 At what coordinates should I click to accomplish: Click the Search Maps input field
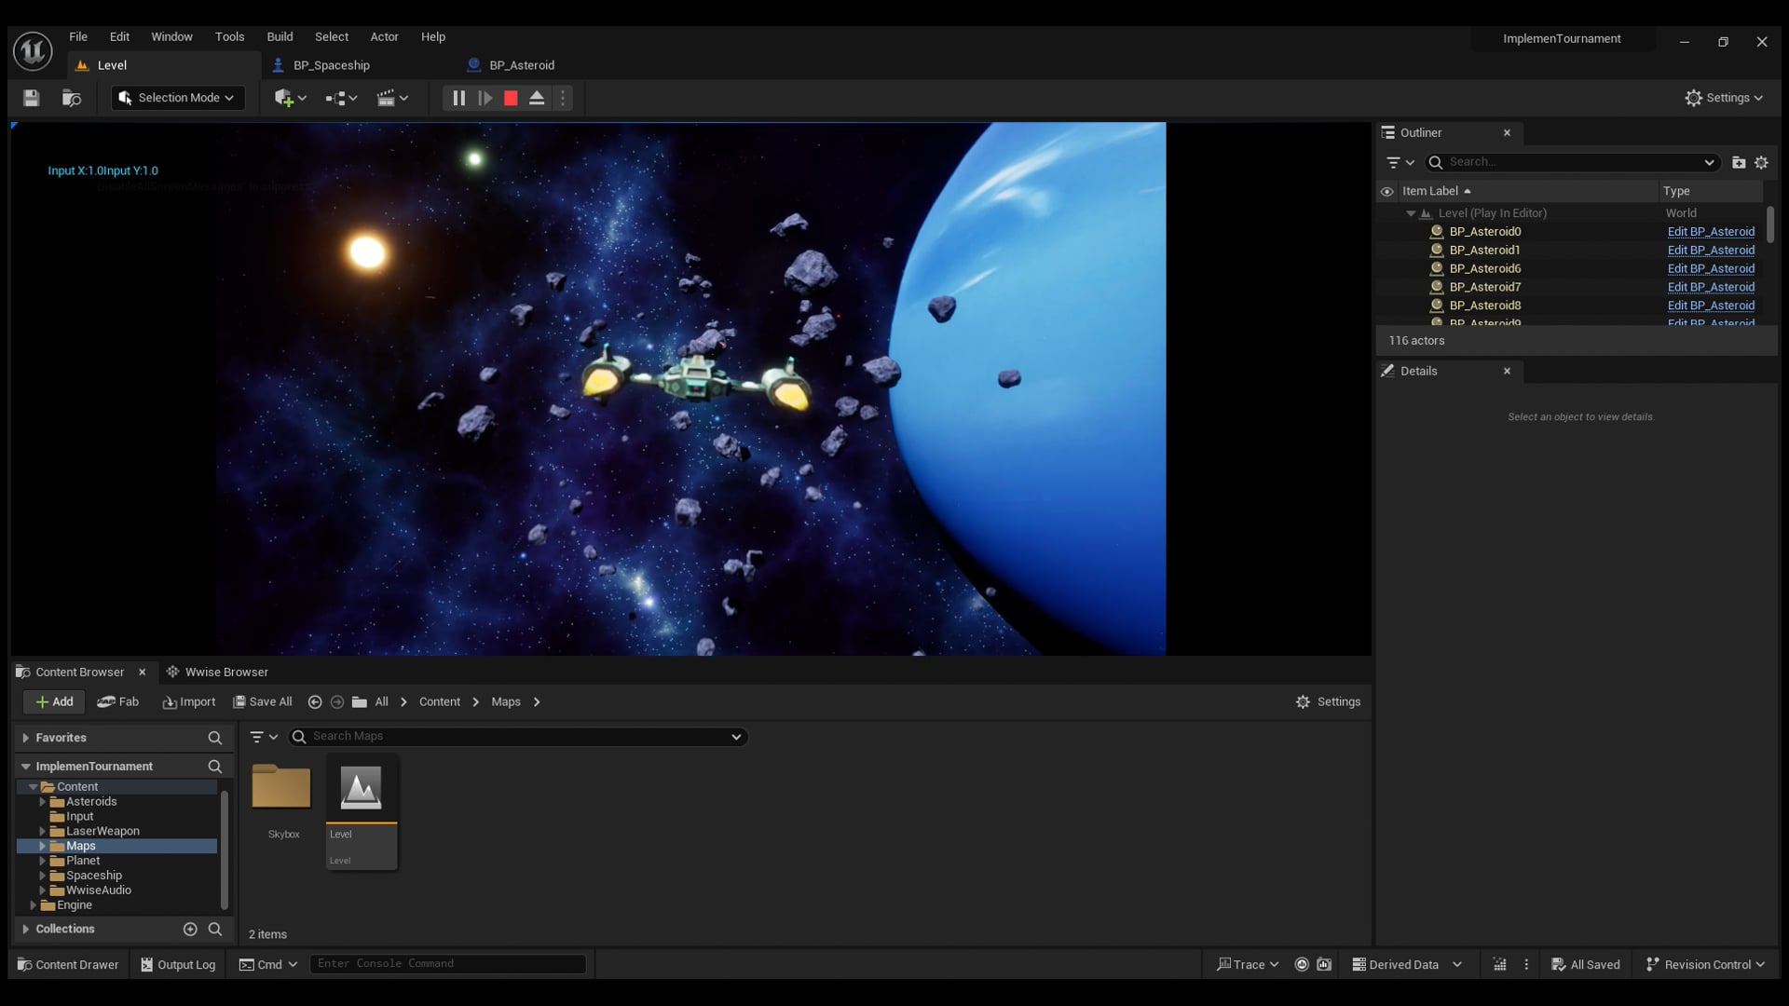pos(518,737)
